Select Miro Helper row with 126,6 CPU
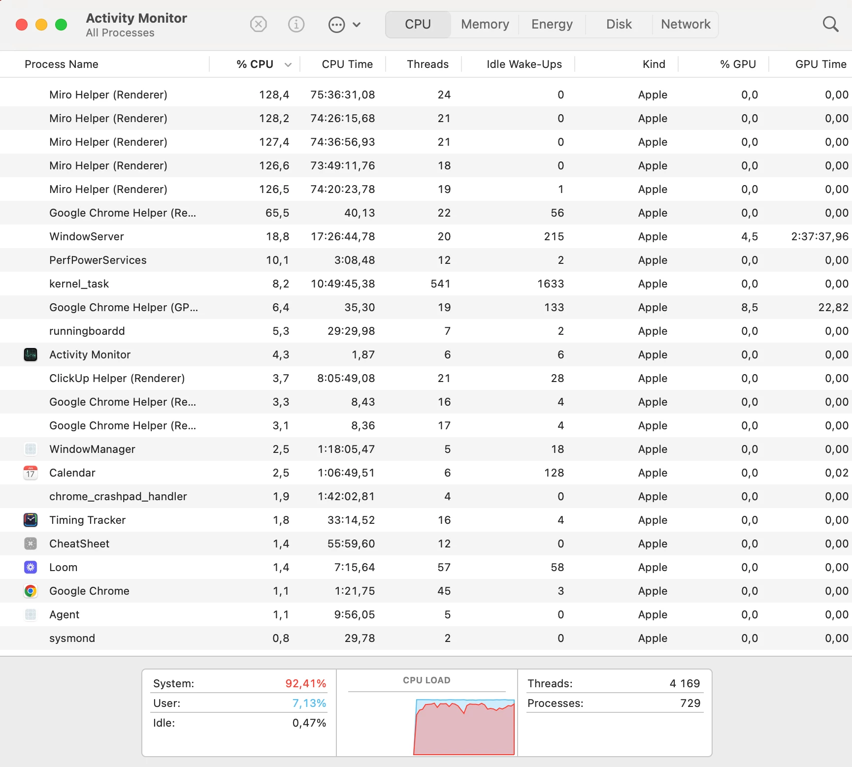 (x=426, y=165)
